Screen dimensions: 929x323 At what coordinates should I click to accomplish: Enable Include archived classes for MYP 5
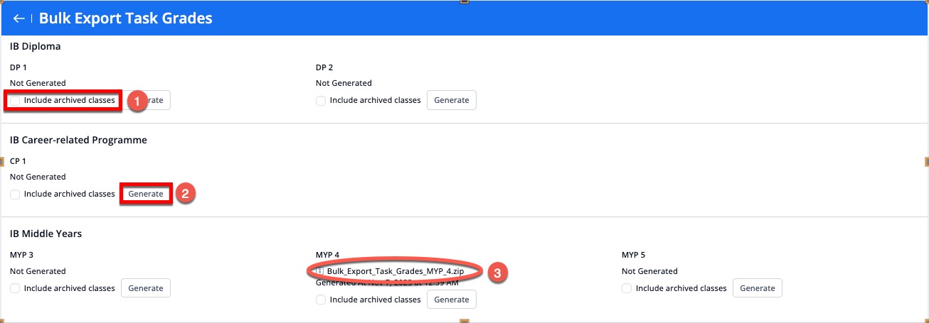(627, 288)
